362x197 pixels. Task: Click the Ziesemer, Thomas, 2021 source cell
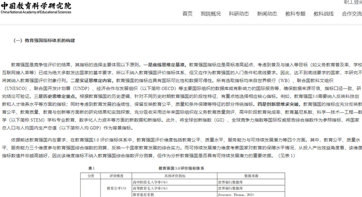click(251, 194)
